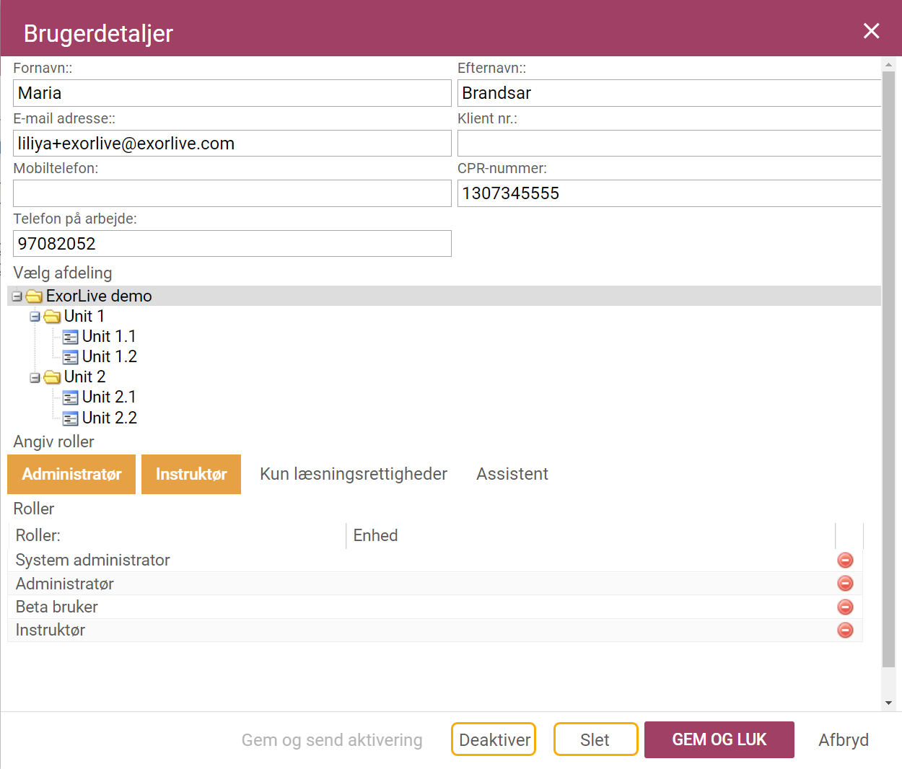Focus the empty Mobiltelefon field
This screenshot has width=902, height=769.
232,193
